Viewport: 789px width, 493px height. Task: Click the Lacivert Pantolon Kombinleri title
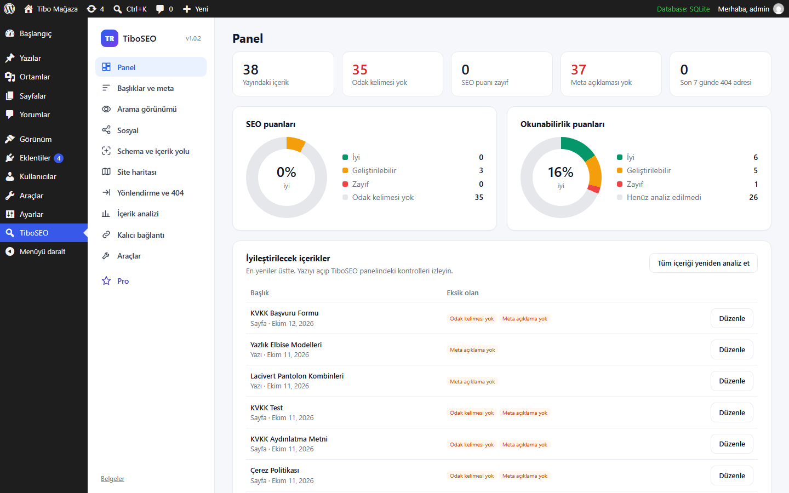(x=297, y=376)
